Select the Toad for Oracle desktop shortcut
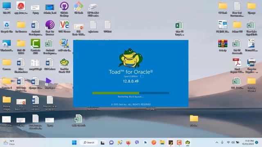This screenshot has width=262, height=147. [64, 66]
